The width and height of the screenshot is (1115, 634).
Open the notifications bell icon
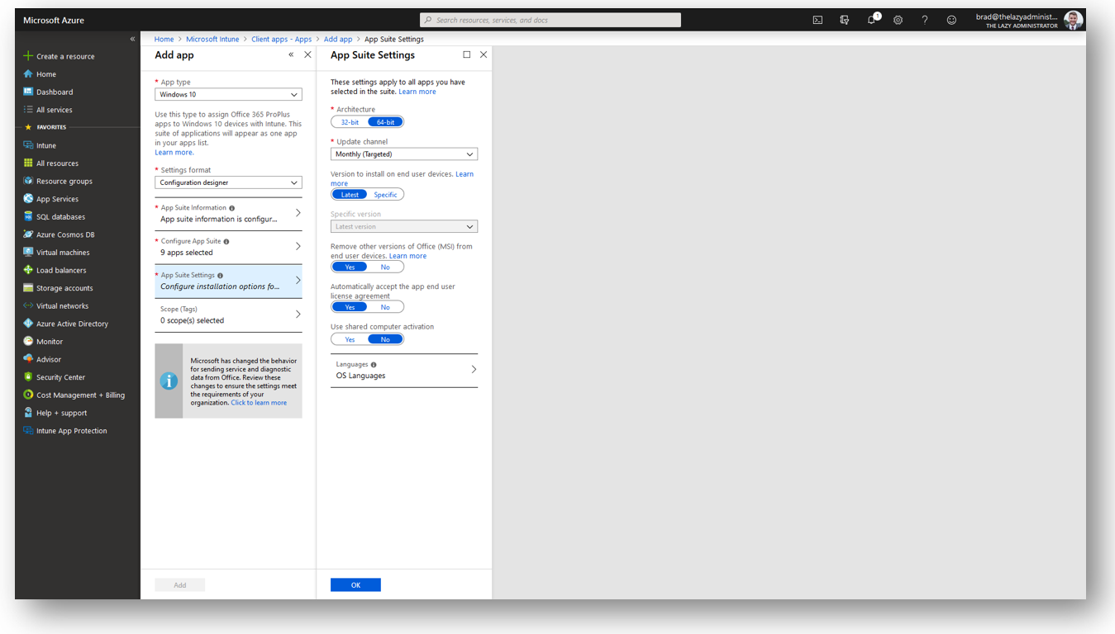[871, 20]
